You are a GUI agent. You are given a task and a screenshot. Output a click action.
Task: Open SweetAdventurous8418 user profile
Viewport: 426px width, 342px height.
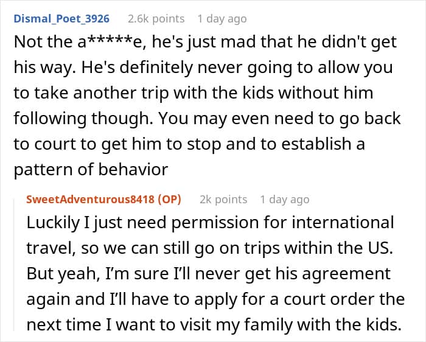coord(90,199)
